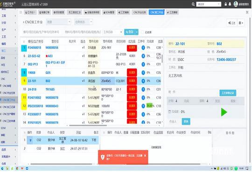Screen dimensions: 252x172
Task: Click the blue circle step icon in row 19008
Action: tap(143, 73)
